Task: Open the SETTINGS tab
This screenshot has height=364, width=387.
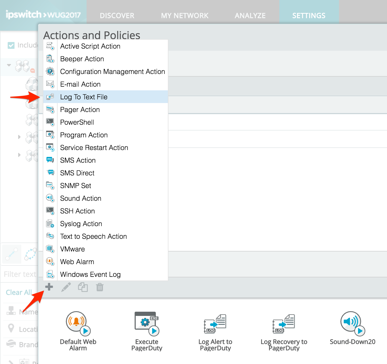Action: coord(309,16)
